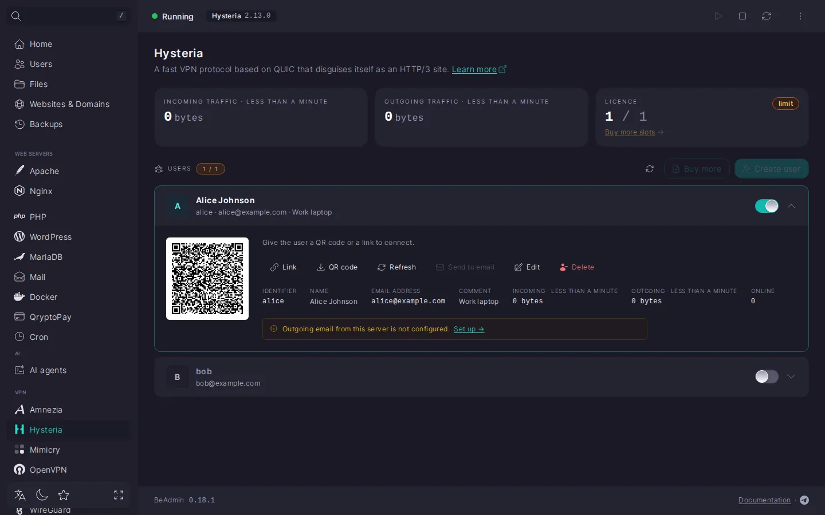Open WordPress in the sidebar
This screenshot has height=515, width=825.
tap(69, 237)
